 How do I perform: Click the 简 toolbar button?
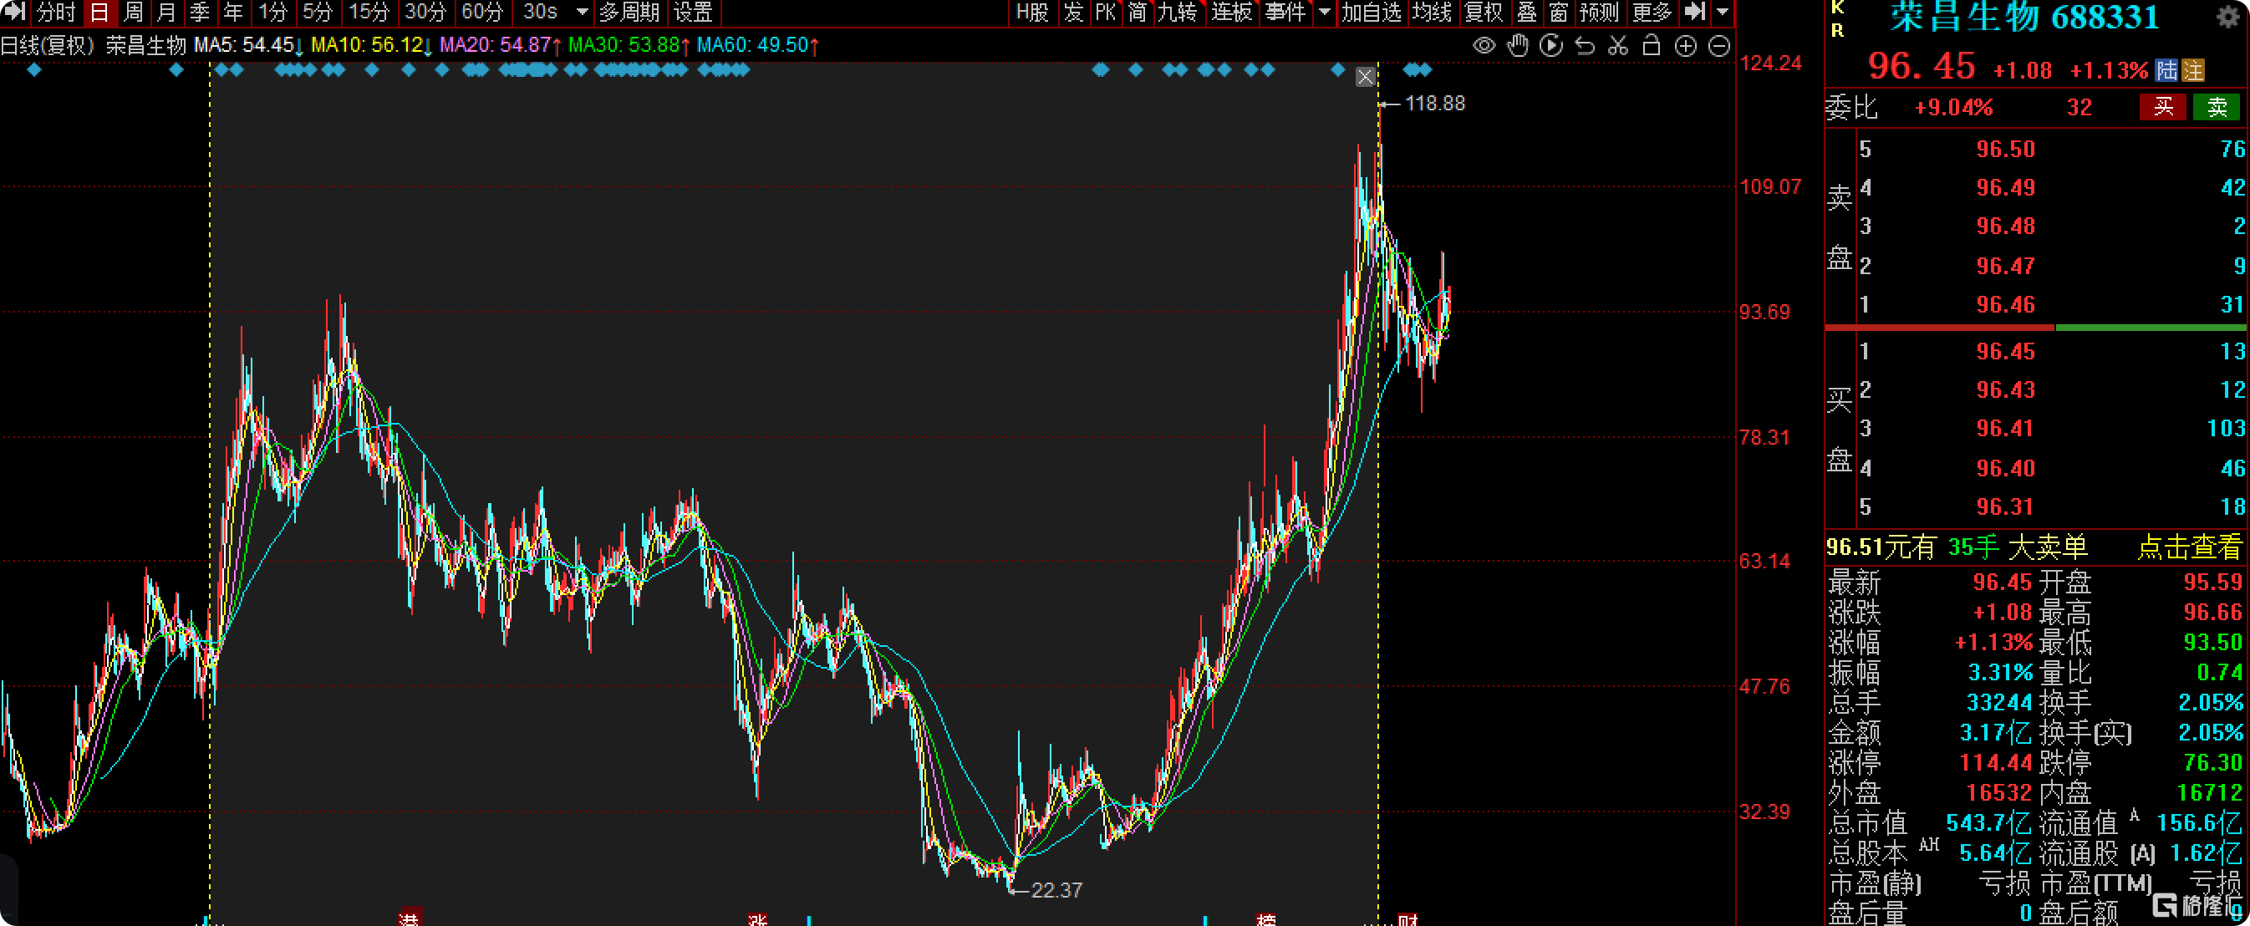click(1137, 13)
